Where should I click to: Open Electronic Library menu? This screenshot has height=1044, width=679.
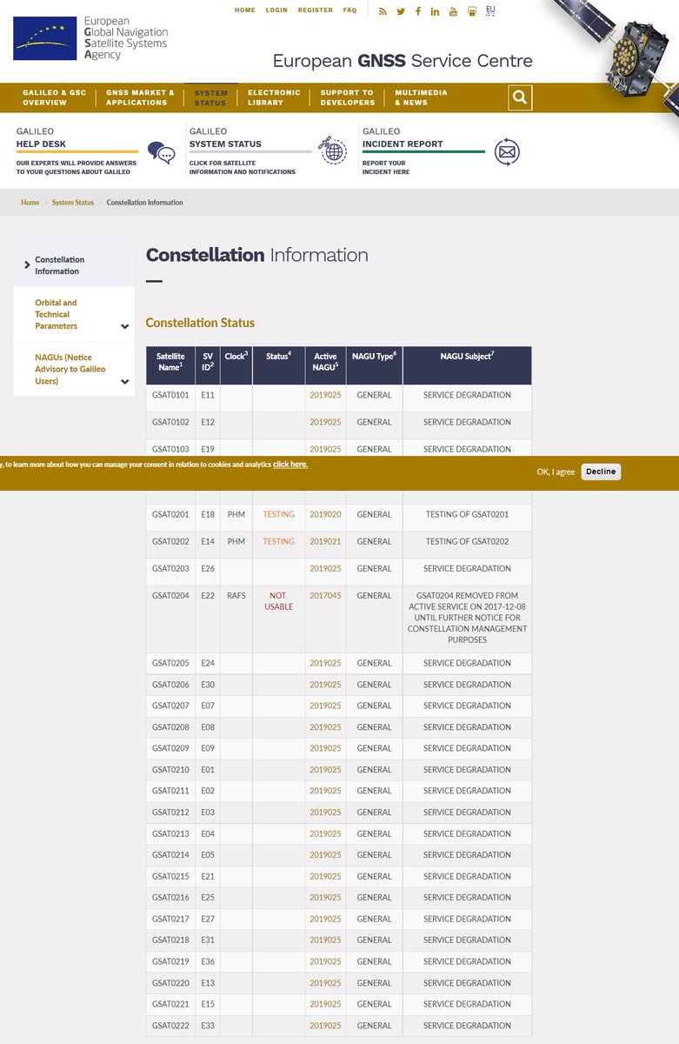[274, 97]
